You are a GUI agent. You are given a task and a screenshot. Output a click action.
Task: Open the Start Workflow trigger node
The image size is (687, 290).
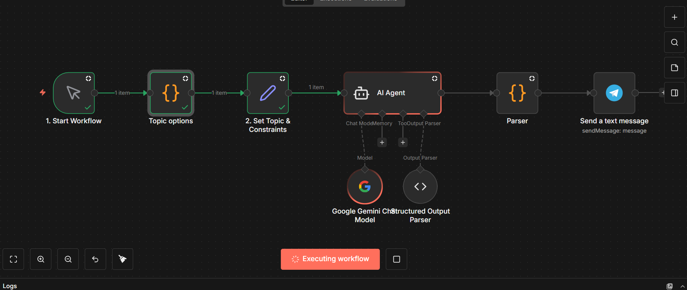(74, 93)
